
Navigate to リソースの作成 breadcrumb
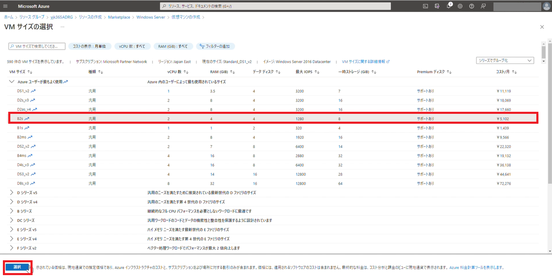click(x=89, y=17)
